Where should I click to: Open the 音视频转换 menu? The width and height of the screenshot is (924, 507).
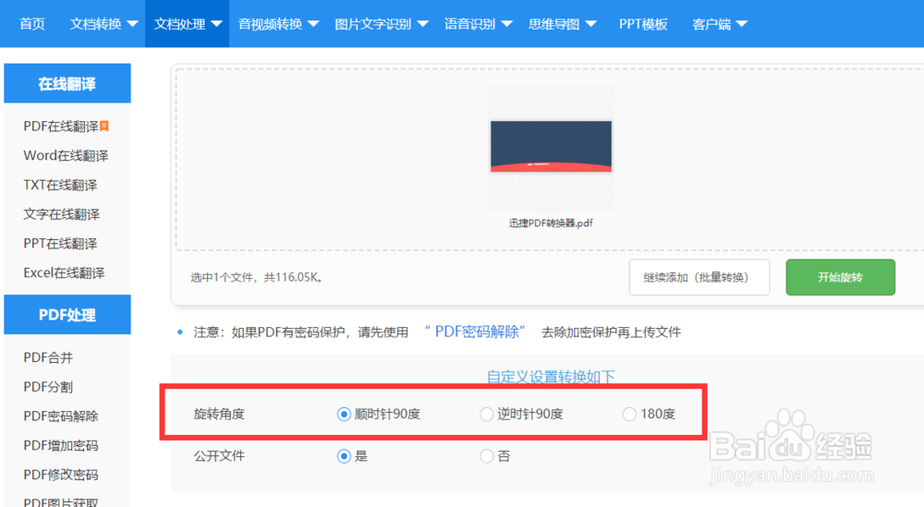pyautogui.click(x=278, y=24)
